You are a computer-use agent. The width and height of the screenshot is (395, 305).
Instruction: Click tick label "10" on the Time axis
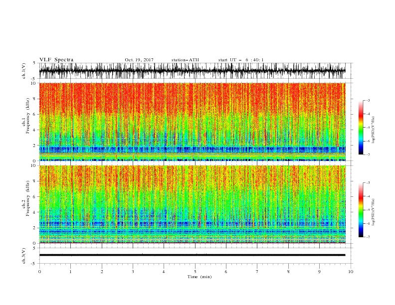tap(351, 272)
